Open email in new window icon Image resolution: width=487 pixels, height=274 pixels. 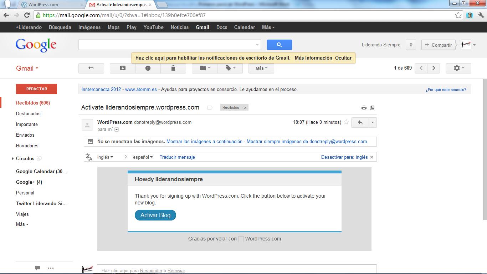click(x=372, y=108)
